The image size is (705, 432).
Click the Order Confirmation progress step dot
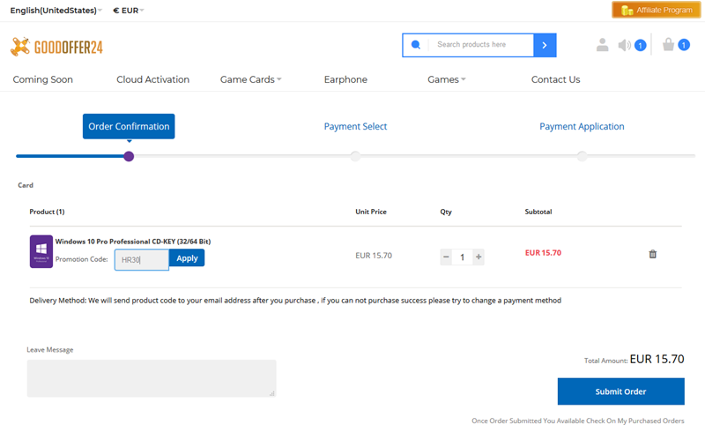click(x=129, y=156)
